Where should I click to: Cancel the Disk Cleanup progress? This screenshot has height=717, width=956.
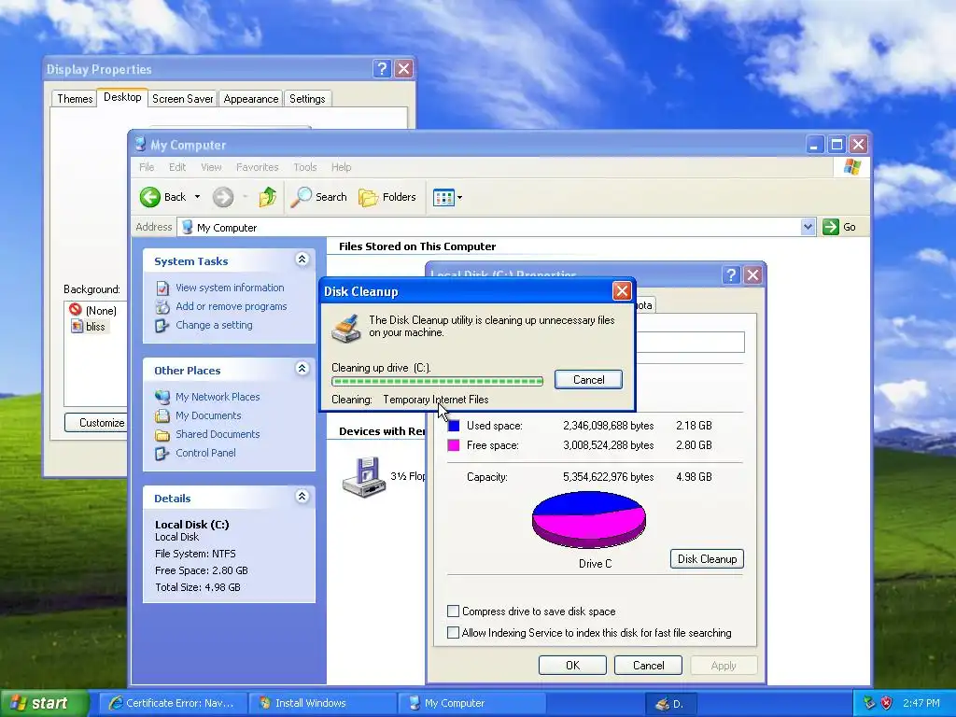point(588,380)
